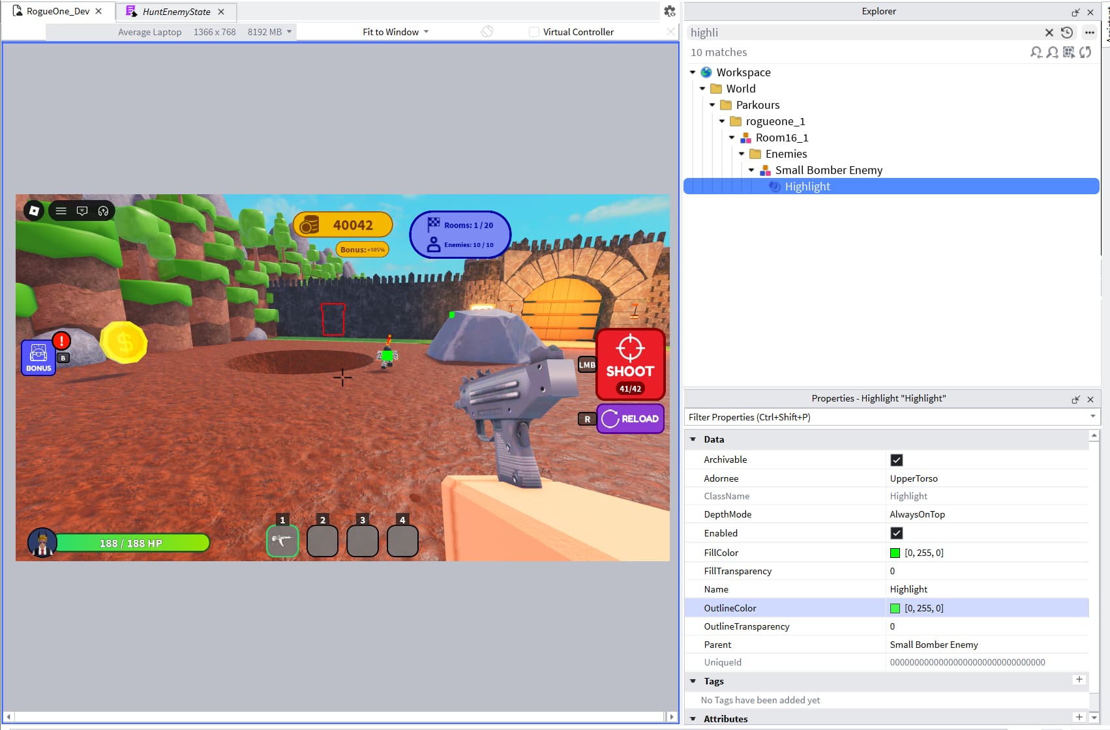
Task: Focus the Filter Properties input field
Action: [887, 417]
